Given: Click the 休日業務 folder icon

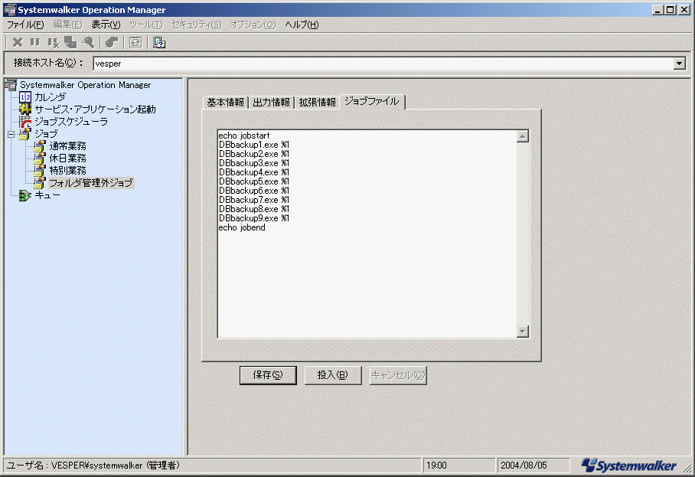Looking at the screenshot, I should click(40, 158).
